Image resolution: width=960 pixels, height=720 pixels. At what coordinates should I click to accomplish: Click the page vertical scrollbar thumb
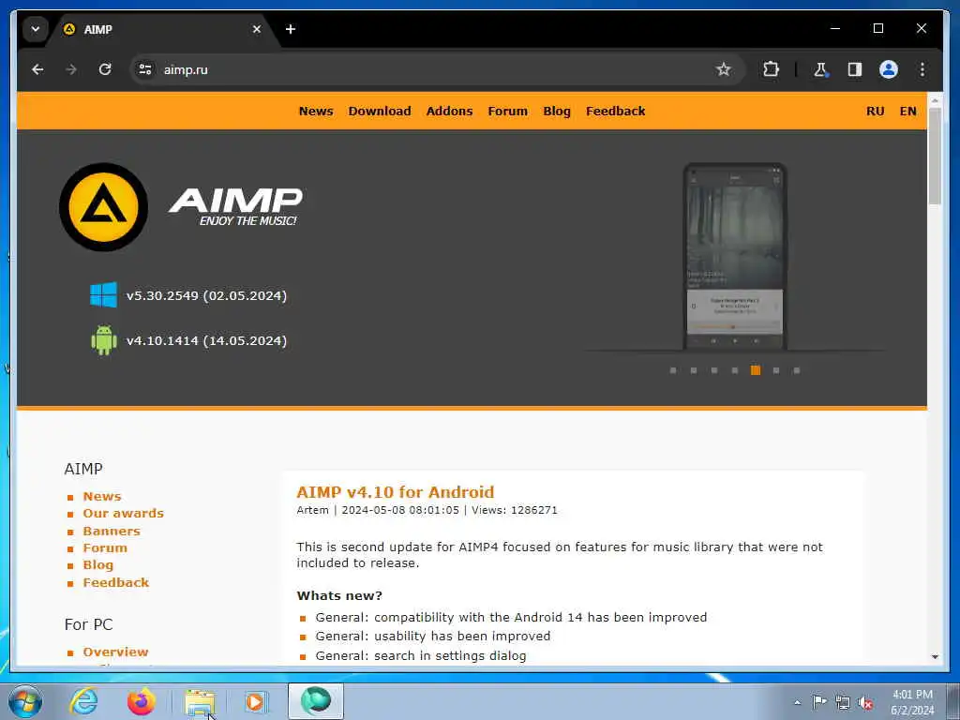click(x=935, y=157)
